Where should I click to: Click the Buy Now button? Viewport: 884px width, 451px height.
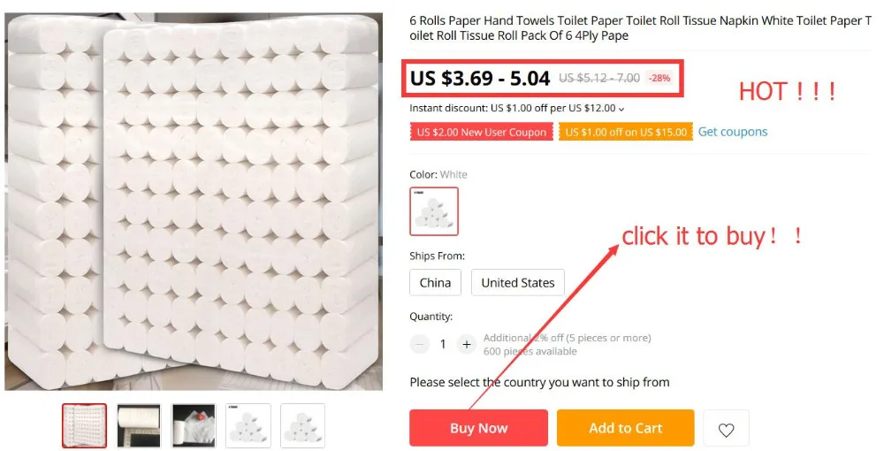pos(478,428)
